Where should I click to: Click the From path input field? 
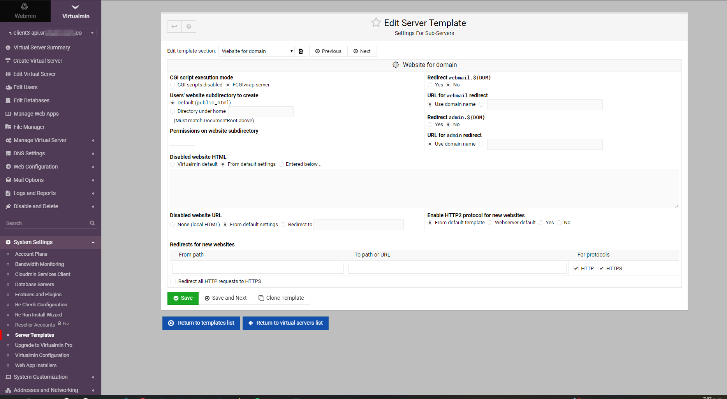pos(257,268)
